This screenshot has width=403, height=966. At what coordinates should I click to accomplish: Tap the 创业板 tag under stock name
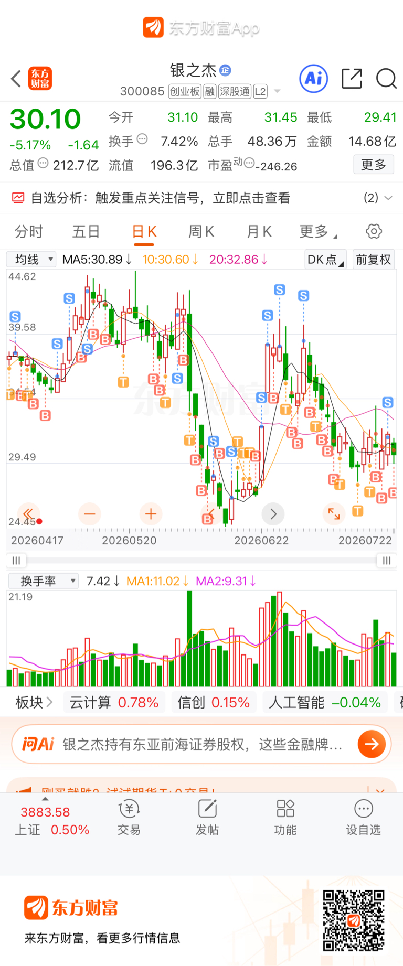point(185,92)
